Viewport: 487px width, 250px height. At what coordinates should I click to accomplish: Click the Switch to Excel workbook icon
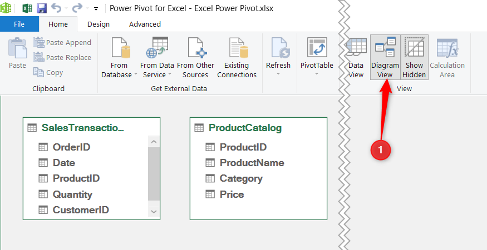(27, 8)
